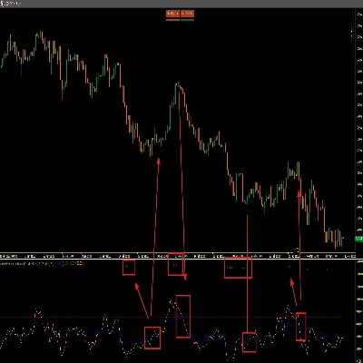Viewport: 363px width, 363px height.
Task: Click the symbol icon in the title bar
Action: [x=2, y=4]
